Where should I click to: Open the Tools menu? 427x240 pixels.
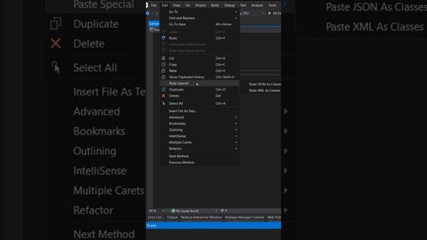[272, 5]
